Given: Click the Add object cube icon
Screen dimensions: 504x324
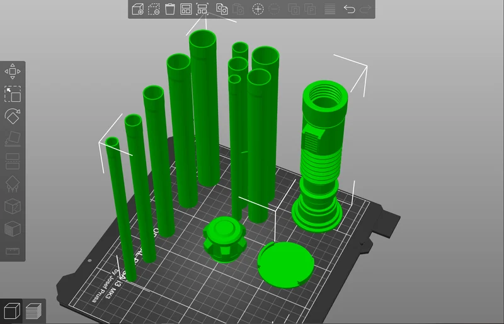Looking at the screenshot, I should [138, 9].
